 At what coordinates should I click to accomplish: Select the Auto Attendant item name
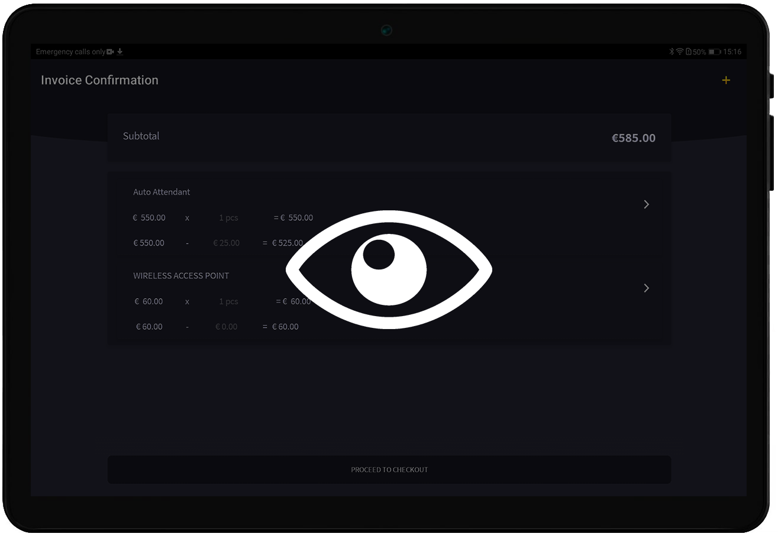(162, 192)
